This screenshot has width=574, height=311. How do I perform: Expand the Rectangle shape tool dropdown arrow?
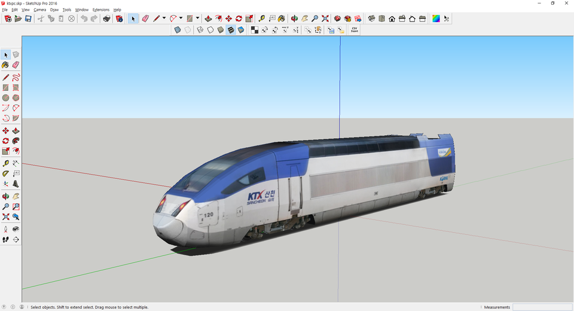(197, 19)
